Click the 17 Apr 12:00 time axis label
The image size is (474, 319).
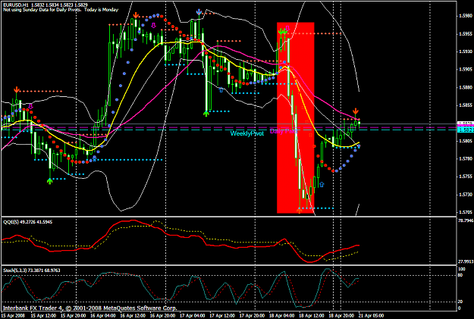[222, 316]
